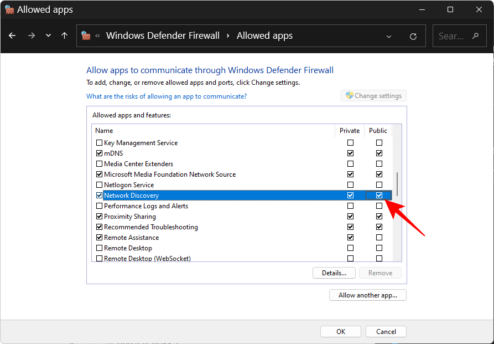Click the apps list vertical scrollbar

click(x=397, y=183)
